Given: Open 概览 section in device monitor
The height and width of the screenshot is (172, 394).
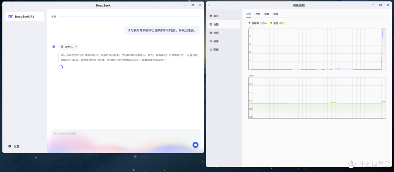Looking at the screenshot, I should click(x=224, y=16).
